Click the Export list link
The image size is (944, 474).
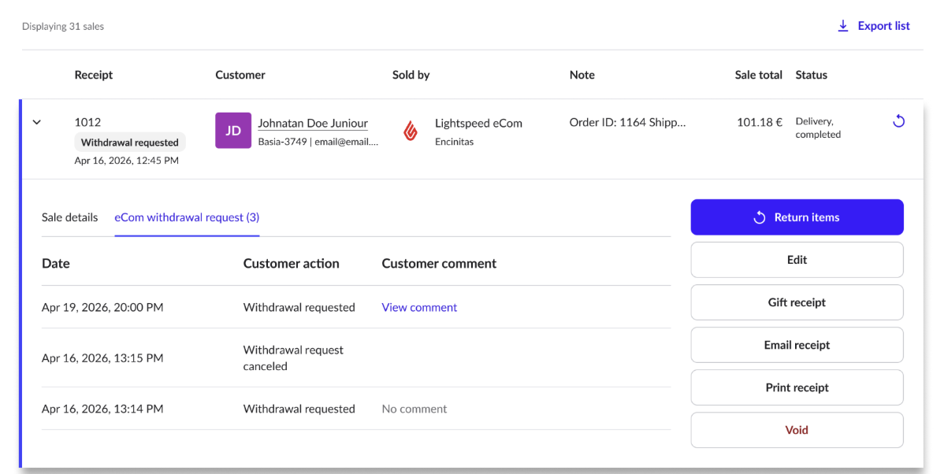pos(883,26)
